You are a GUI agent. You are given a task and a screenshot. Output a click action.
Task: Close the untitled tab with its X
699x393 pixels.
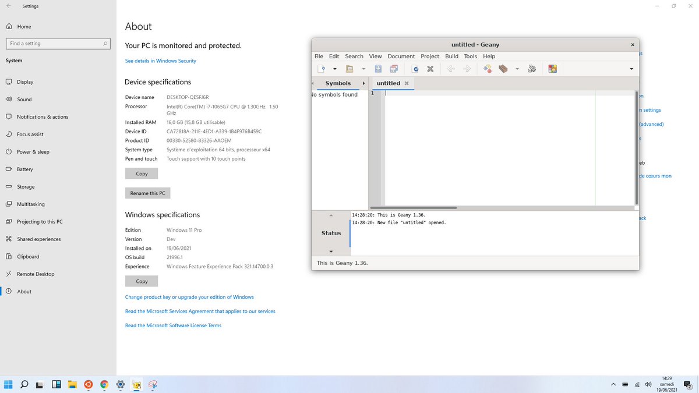(x=407, y=83)
